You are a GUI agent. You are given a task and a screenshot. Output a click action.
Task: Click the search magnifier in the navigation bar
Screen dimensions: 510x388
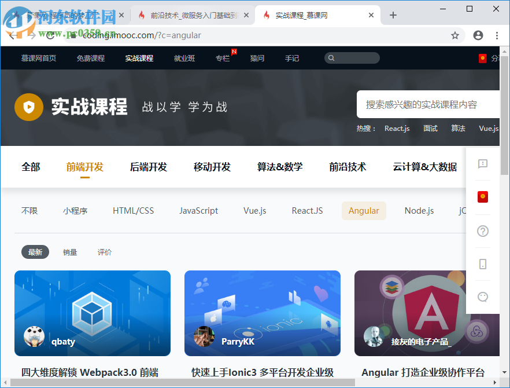[331, 58]
